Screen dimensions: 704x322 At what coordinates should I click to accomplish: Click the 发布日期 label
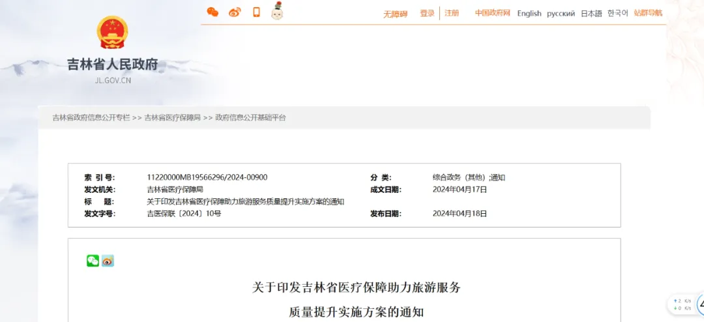click(x=386, y=214)
